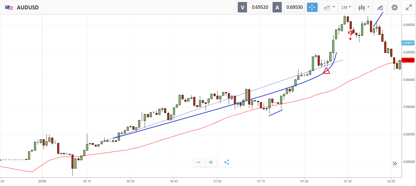Zoom in with the plus button
Image resolution: width=416 pixels, height=186 pixels.
[211, 162]
